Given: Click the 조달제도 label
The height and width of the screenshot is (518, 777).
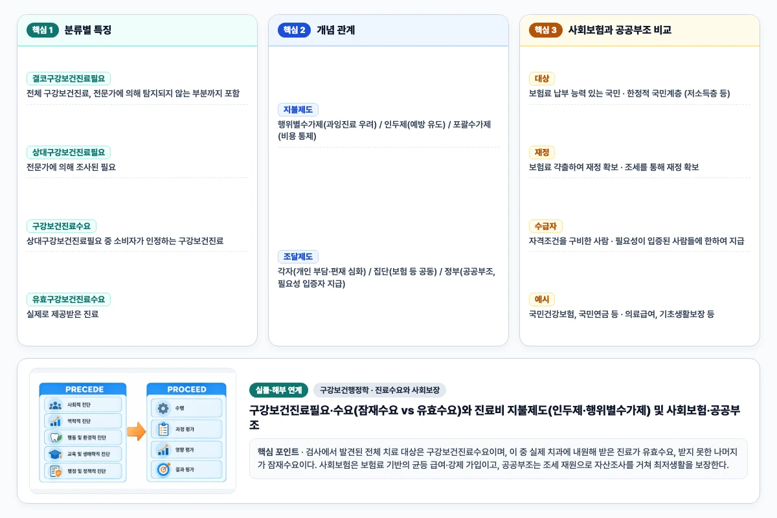Looking at the screenshot, I should click(298, 257).
